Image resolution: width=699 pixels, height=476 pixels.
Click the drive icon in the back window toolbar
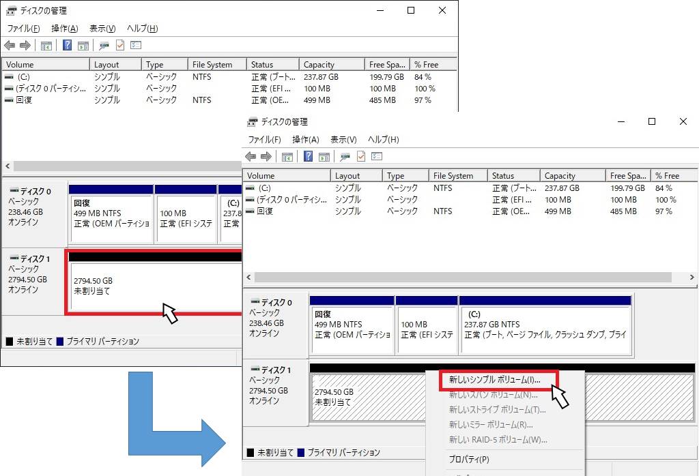click(104, 46)
